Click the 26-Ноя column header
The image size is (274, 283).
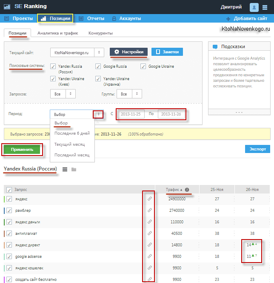click(252, 190)
